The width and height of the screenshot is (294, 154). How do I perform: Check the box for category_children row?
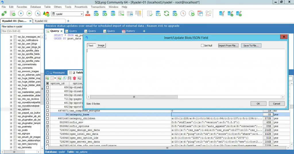coord(47,118)
